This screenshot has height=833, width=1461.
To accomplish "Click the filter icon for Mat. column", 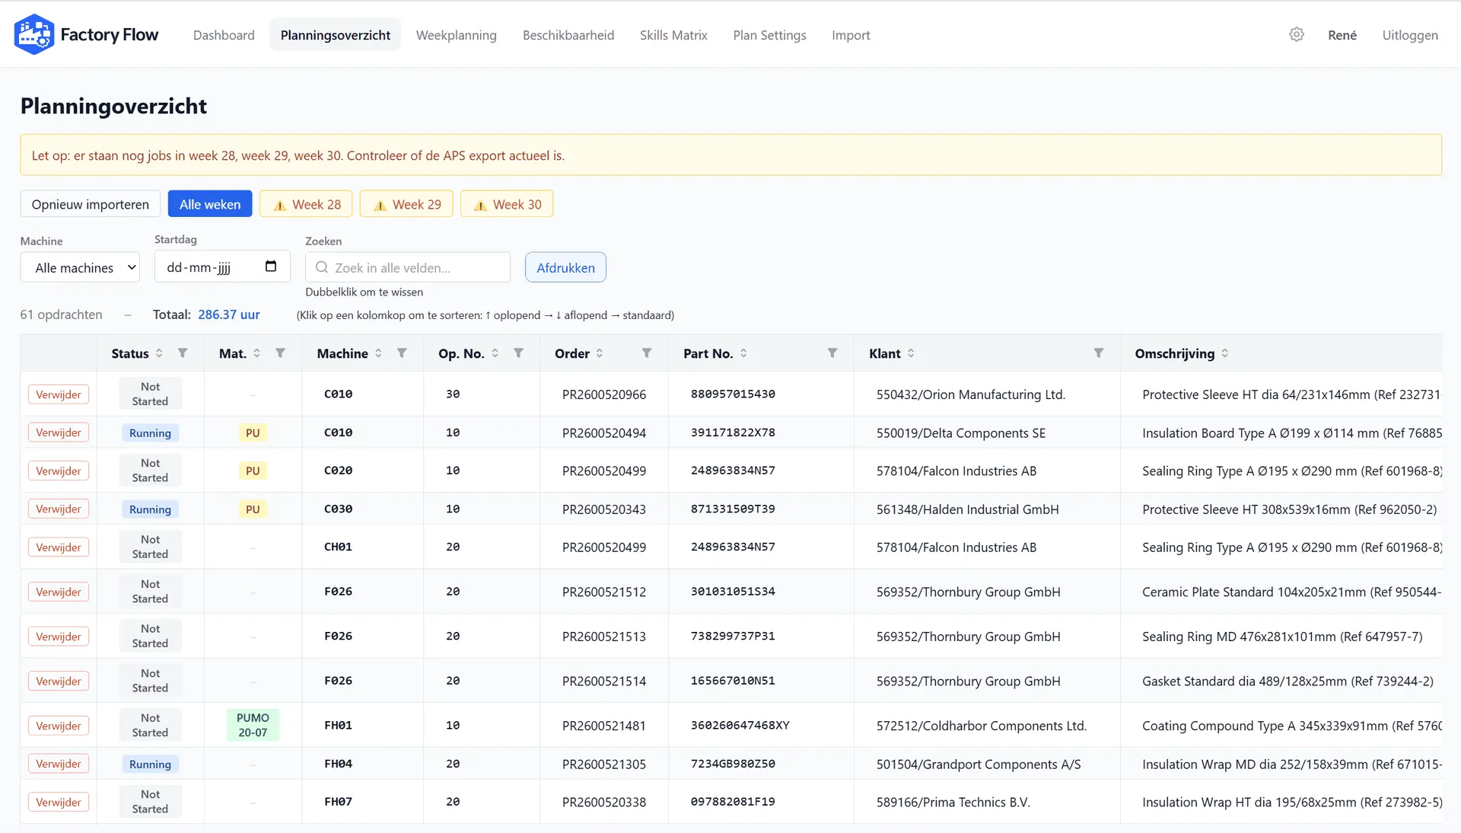I will [280, 353].
